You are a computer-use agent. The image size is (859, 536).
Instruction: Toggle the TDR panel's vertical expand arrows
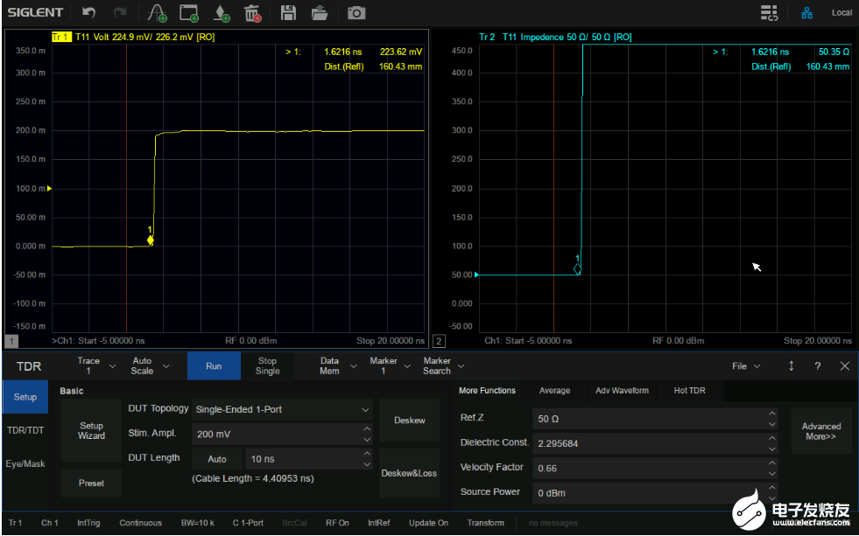[791, 365]
